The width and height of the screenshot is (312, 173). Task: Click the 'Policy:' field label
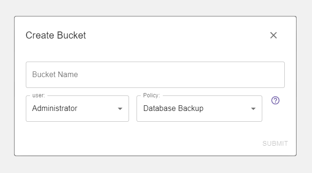pyautogui.click(x=152, y=95)
